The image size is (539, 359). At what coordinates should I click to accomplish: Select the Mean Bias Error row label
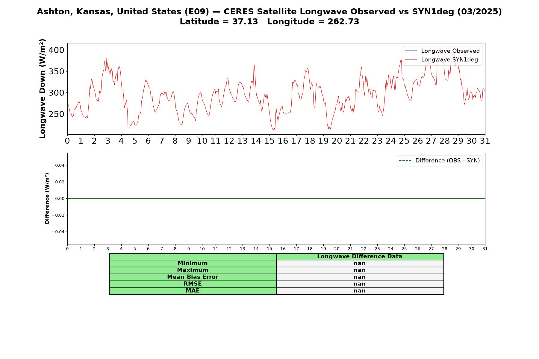tap(193, 277)
